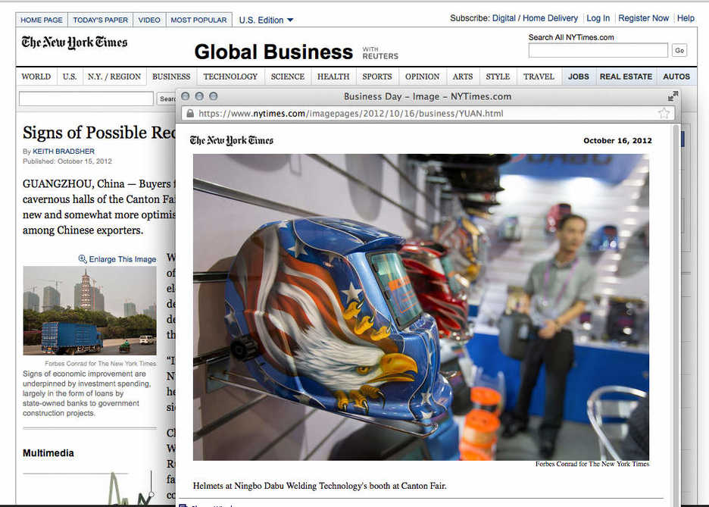Select the BUSINESS section tab
The image size is (709, 507).
tap(171, 77)
